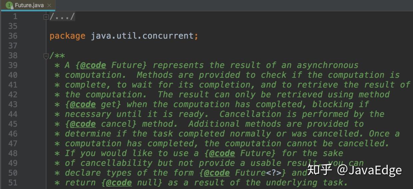Click the @code tag before "null"
Viewport: 413px width, 189px height.
[x=119, y=183]
